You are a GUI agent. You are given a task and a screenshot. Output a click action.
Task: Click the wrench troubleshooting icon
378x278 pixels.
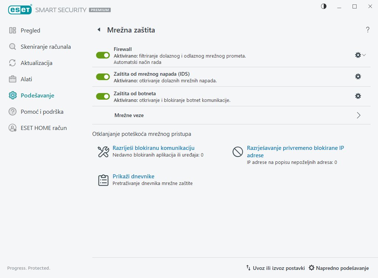(x=103, y=152)
